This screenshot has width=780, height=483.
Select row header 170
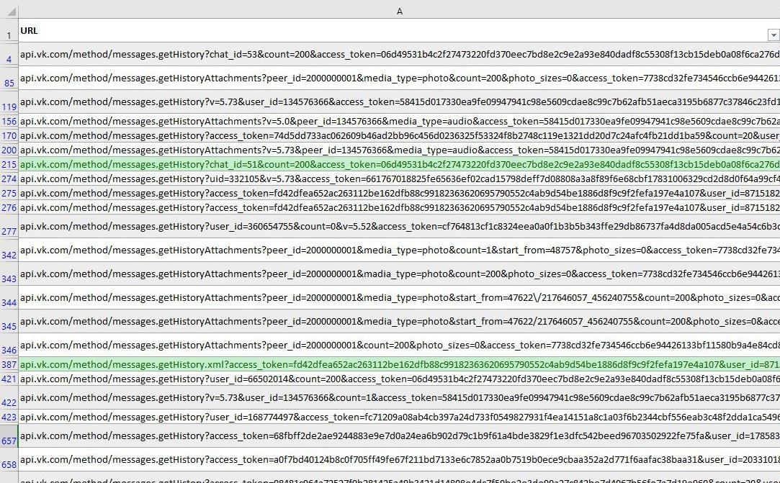coord(9,135)
